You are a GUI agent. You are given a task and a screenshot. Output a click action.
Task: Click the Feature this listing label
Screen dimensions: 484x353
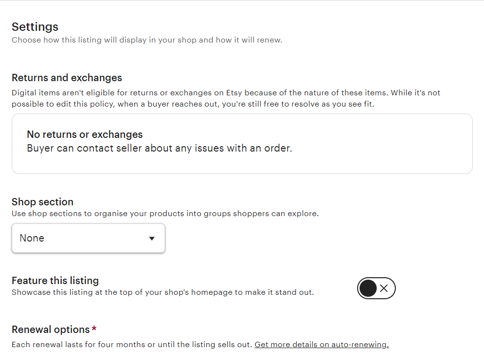click(55, 281)
